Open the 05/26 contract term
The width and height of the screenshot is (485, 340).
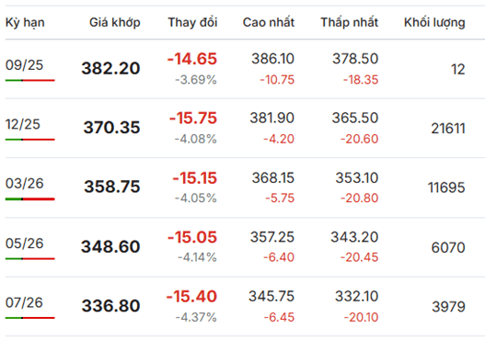25,244
